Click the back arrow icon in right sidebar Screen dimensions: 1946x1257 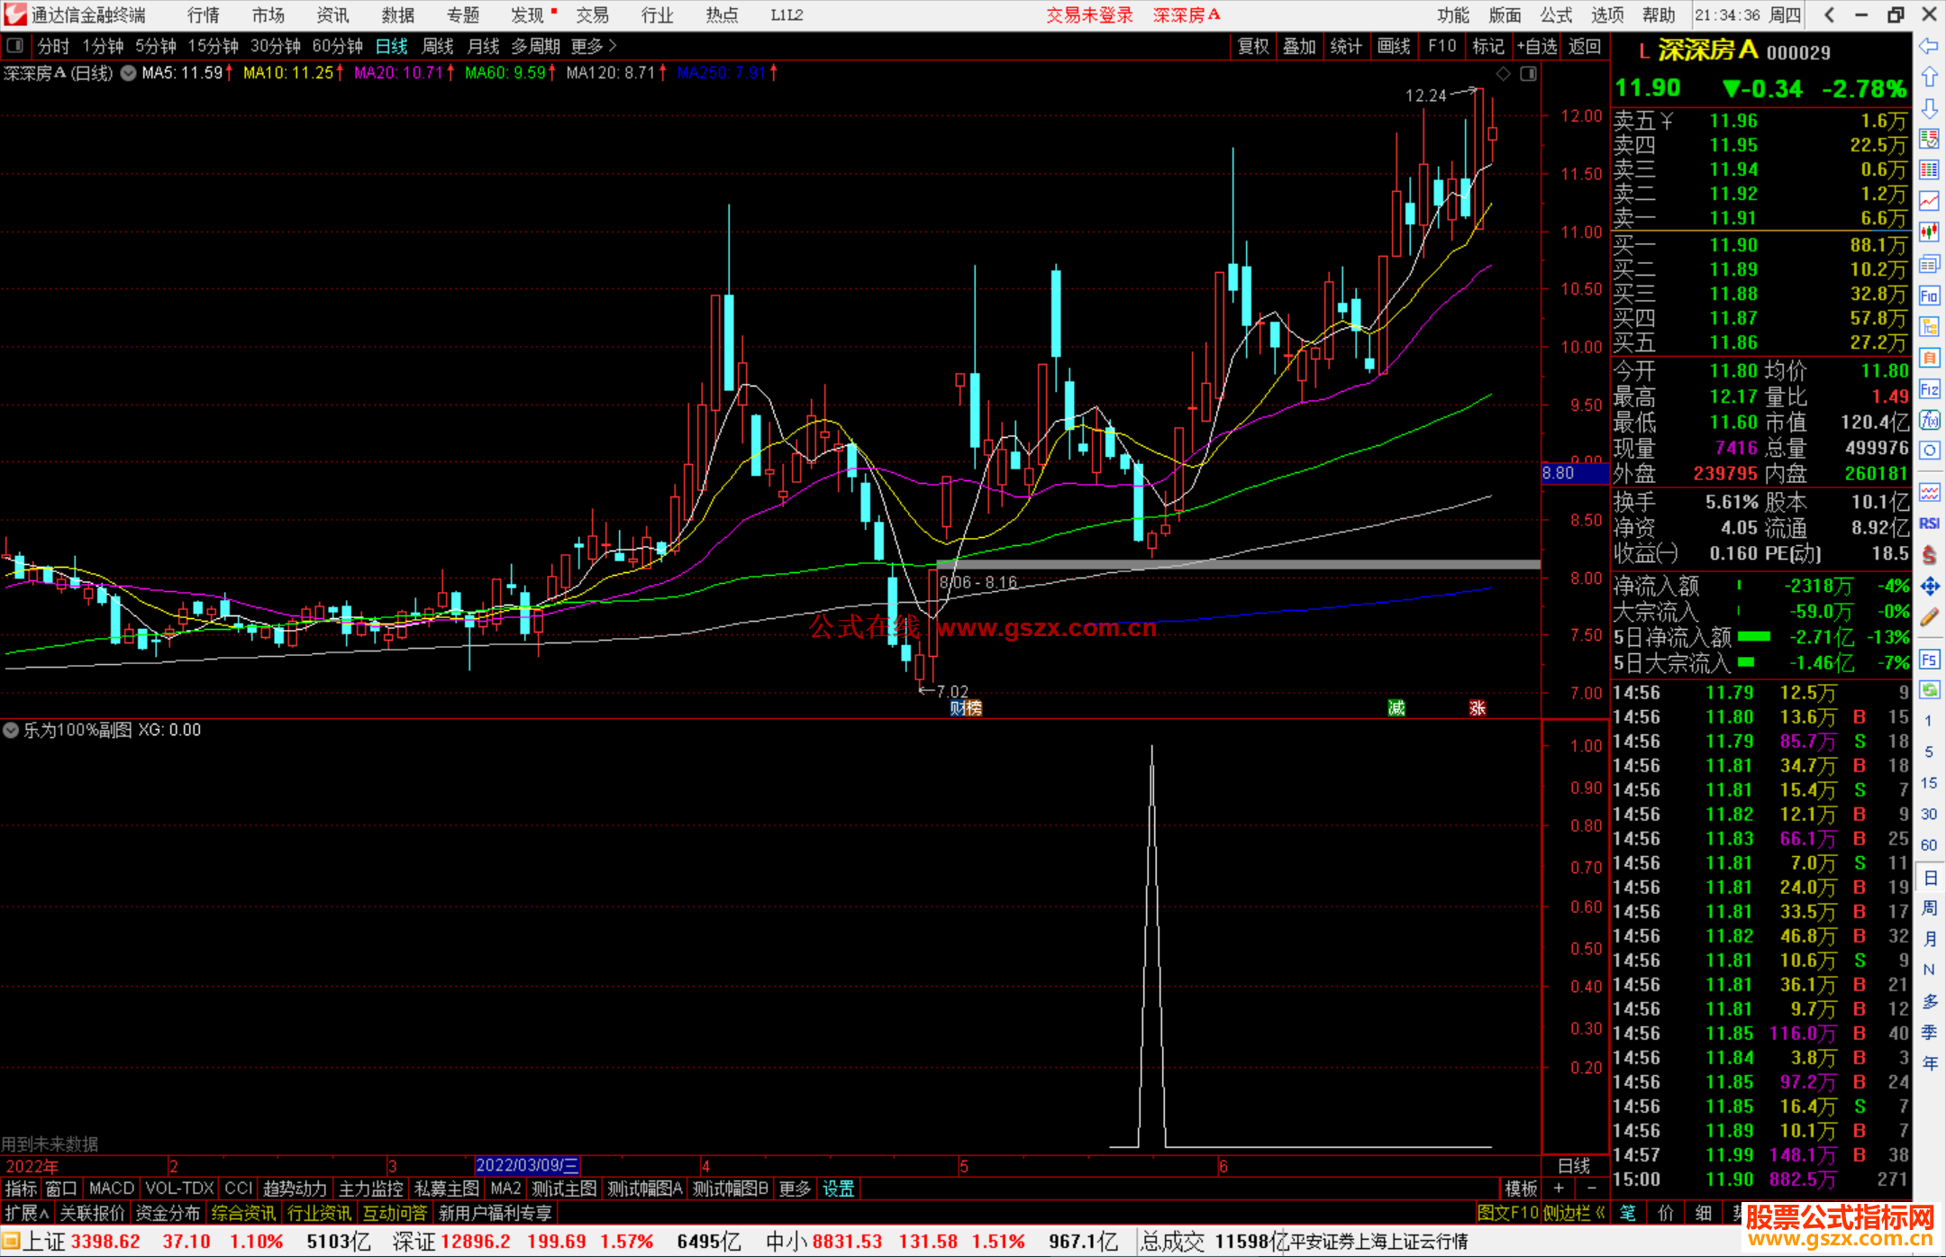[x=1929, y=46]
